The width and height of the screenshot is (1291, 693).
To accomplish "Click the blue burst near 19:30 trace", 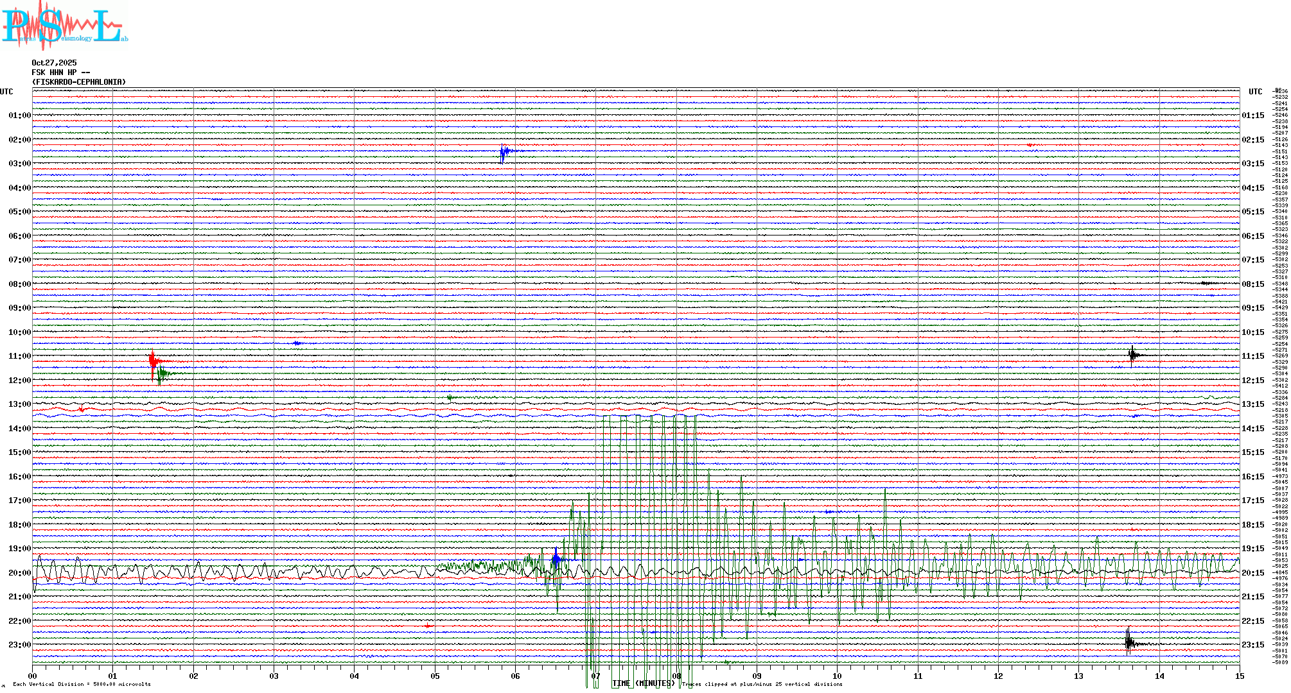I will click(556, 560).
